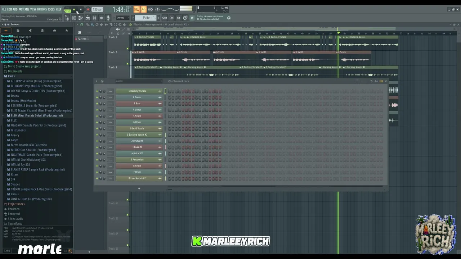Select the playlist Zoom tool

click(120, 24)
